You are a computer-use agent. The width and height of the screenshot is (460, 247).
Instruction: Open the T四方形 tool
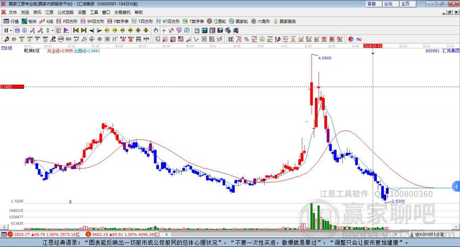142,22
